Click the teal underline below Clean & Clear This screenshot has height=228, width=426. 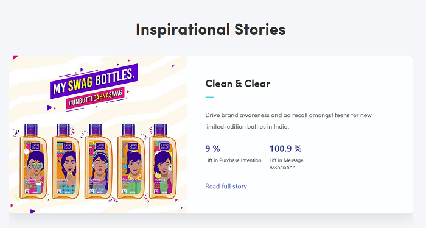(209, 97)
